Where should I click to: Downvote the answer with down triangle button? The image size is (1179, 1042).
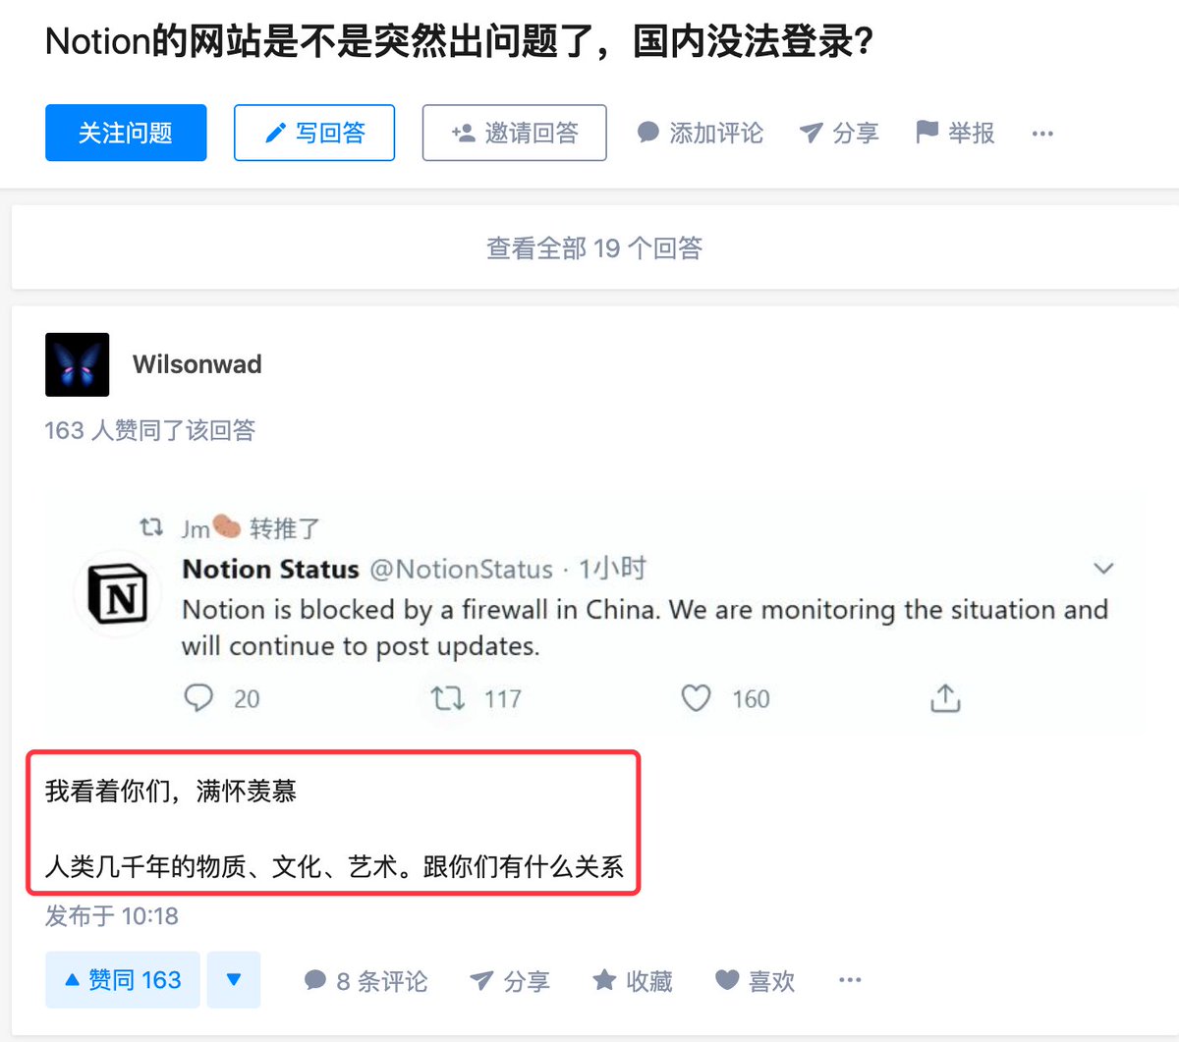coord(234,980)
